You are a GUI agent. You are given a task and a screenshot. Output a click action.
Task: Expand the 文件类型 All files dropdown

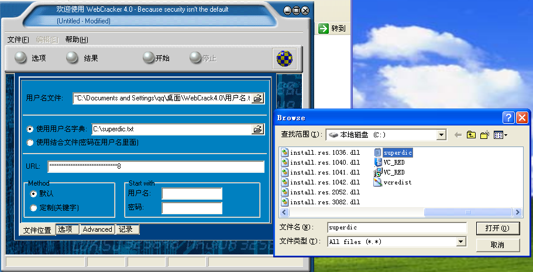461,242
